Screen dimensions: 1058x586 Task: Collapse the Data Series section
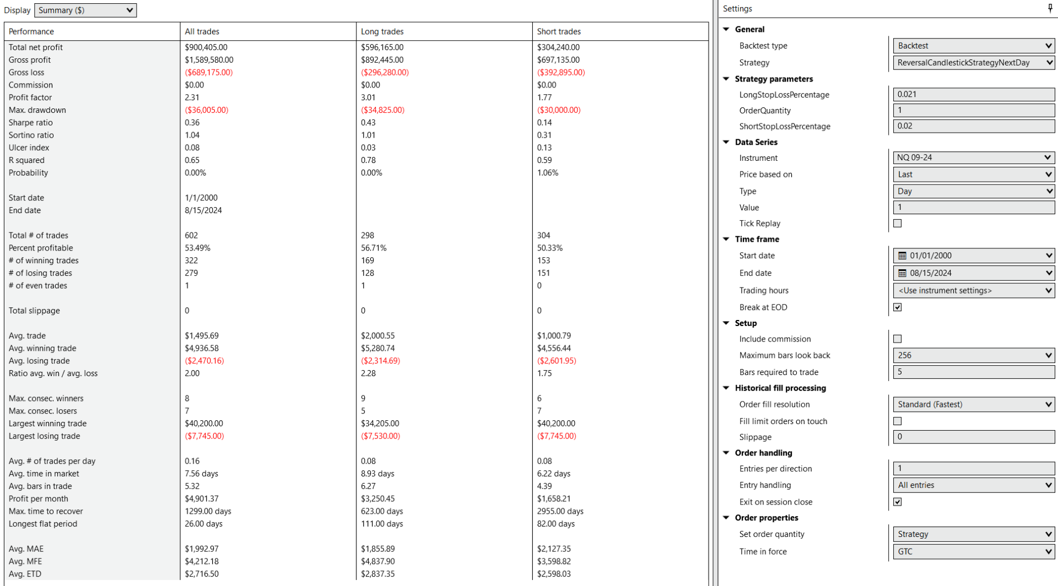click(726, 142)
